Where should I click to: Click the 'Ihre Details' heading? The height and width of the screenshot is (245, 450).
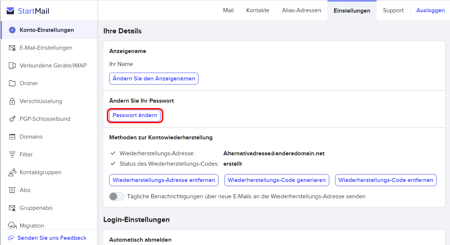click(x=122, y=31)
